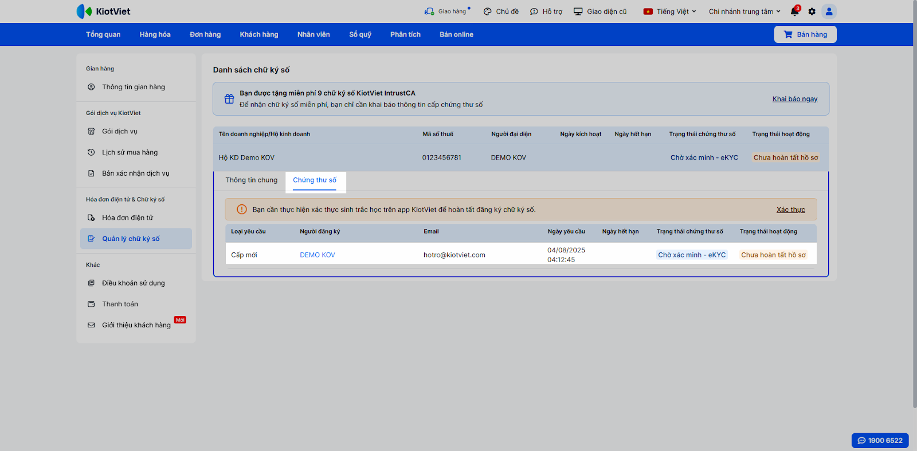Click the tax code 0123456781
This screenshot has width=917, height=451.
pyautogui.click(x=442, y=157)
